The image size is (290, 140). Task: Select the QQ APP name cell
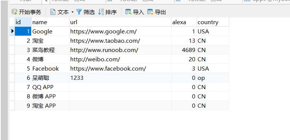coord(50,87)
